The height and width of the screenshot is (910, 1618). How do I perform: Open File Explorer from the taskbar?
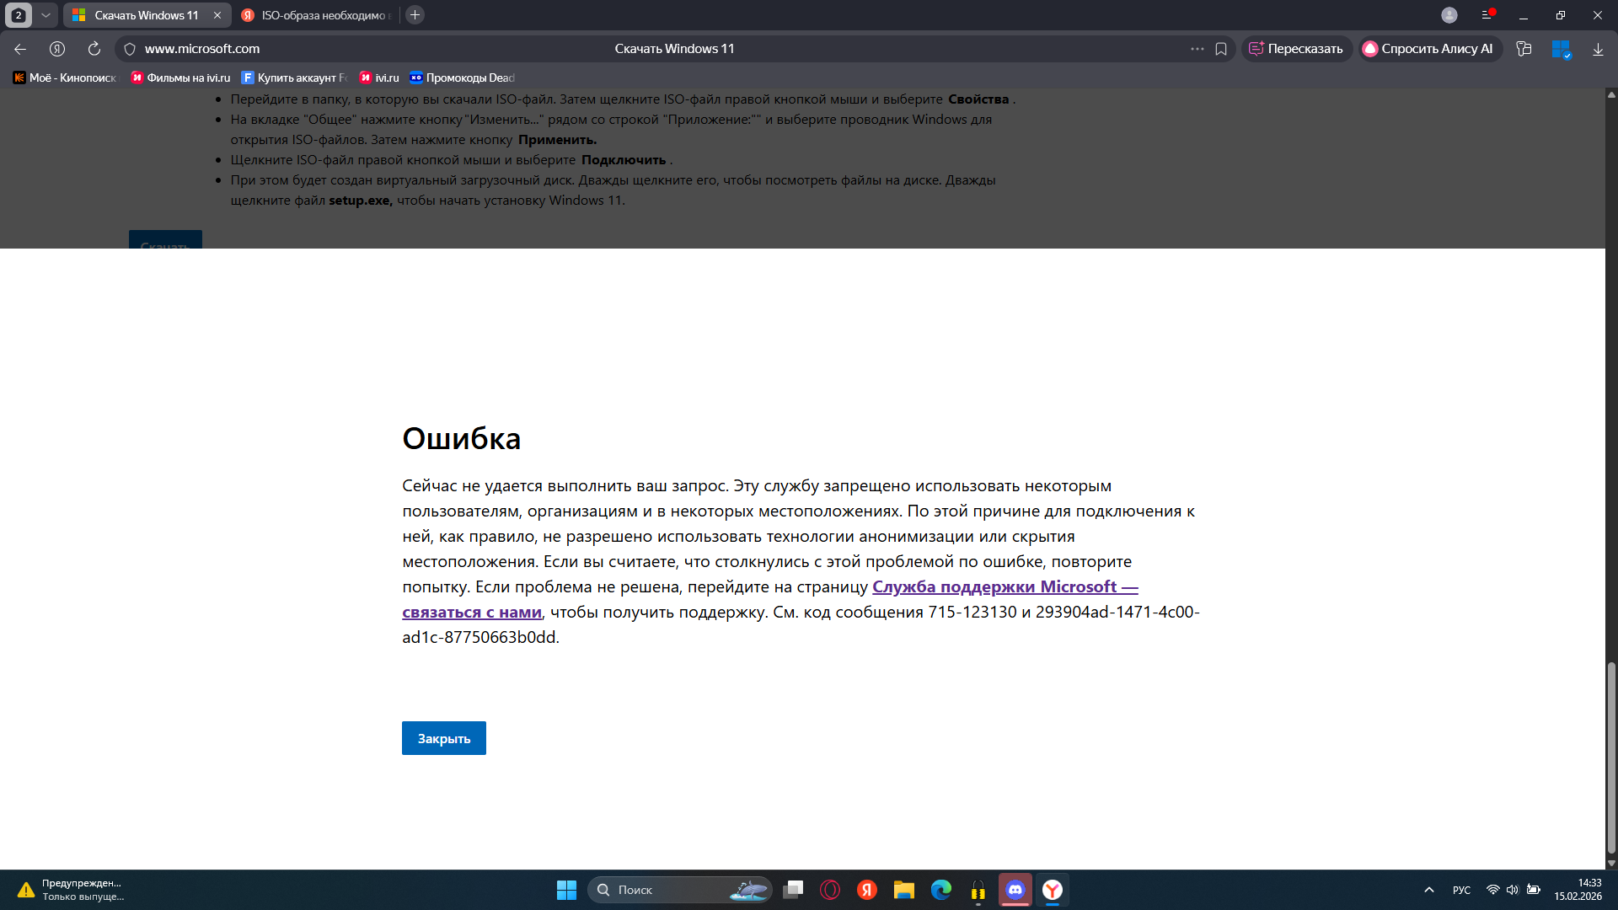tap(904, 890)
